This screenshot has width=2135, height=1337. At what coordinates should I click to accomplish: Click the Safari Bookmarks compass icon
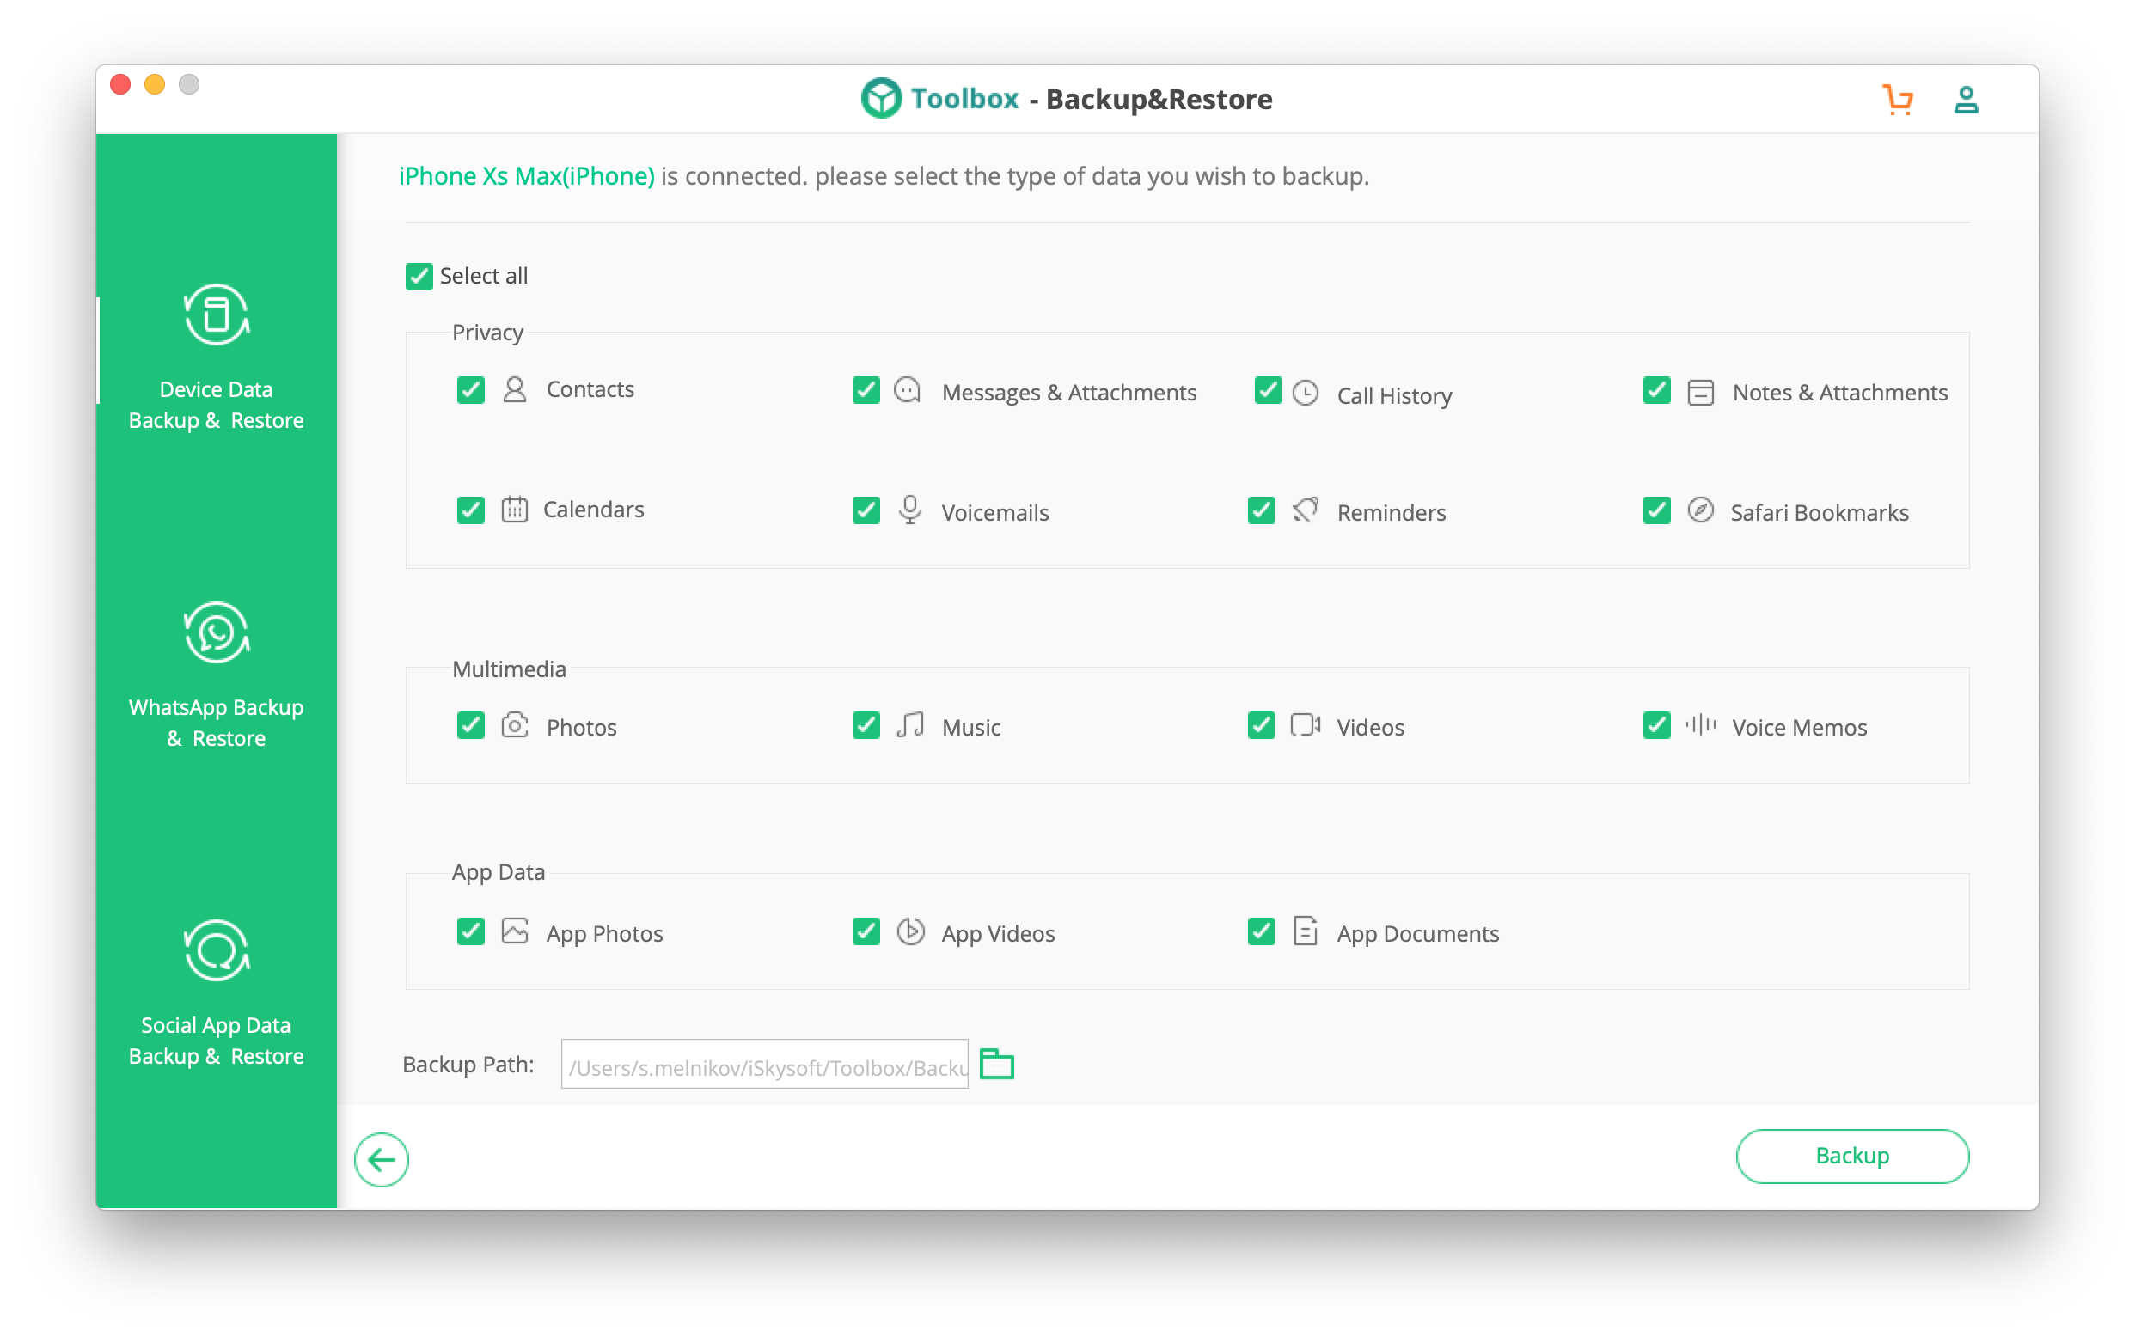[1700, 510]
